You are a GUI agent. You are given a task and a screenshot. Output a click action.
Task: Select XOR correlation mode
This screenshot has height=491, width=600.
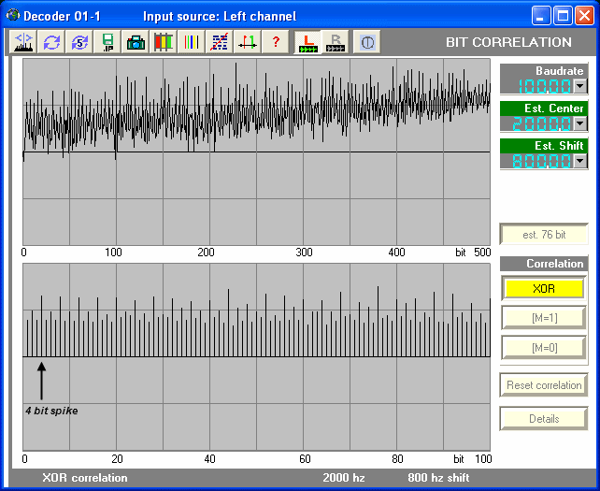pos(544,289)
